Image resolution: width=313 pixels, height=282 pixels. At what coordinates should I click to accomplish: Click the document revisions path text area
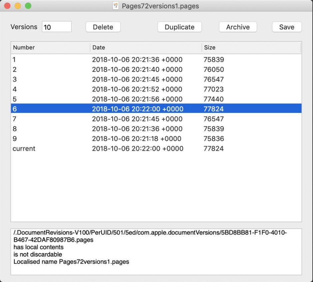click(x=156, y=251)
